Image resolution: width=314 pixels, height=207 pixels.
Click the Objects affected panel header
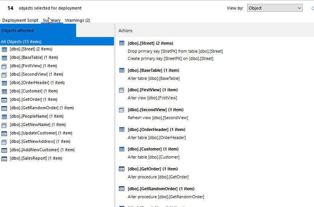point(38,31)
